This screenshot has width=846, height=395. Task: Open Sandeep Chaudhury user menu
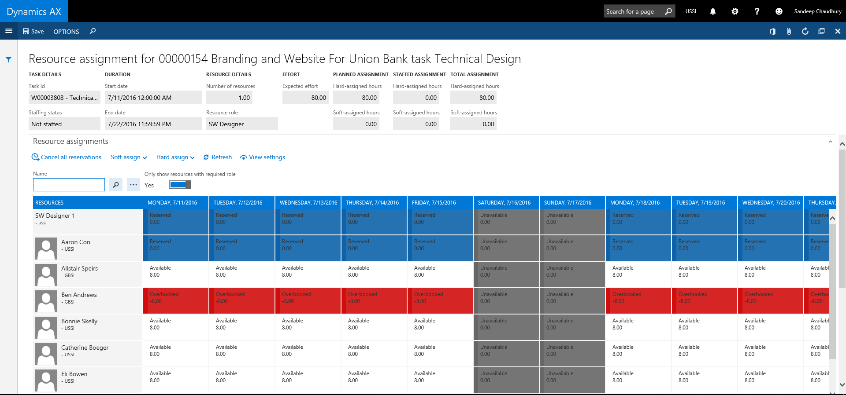coord(818,11)
